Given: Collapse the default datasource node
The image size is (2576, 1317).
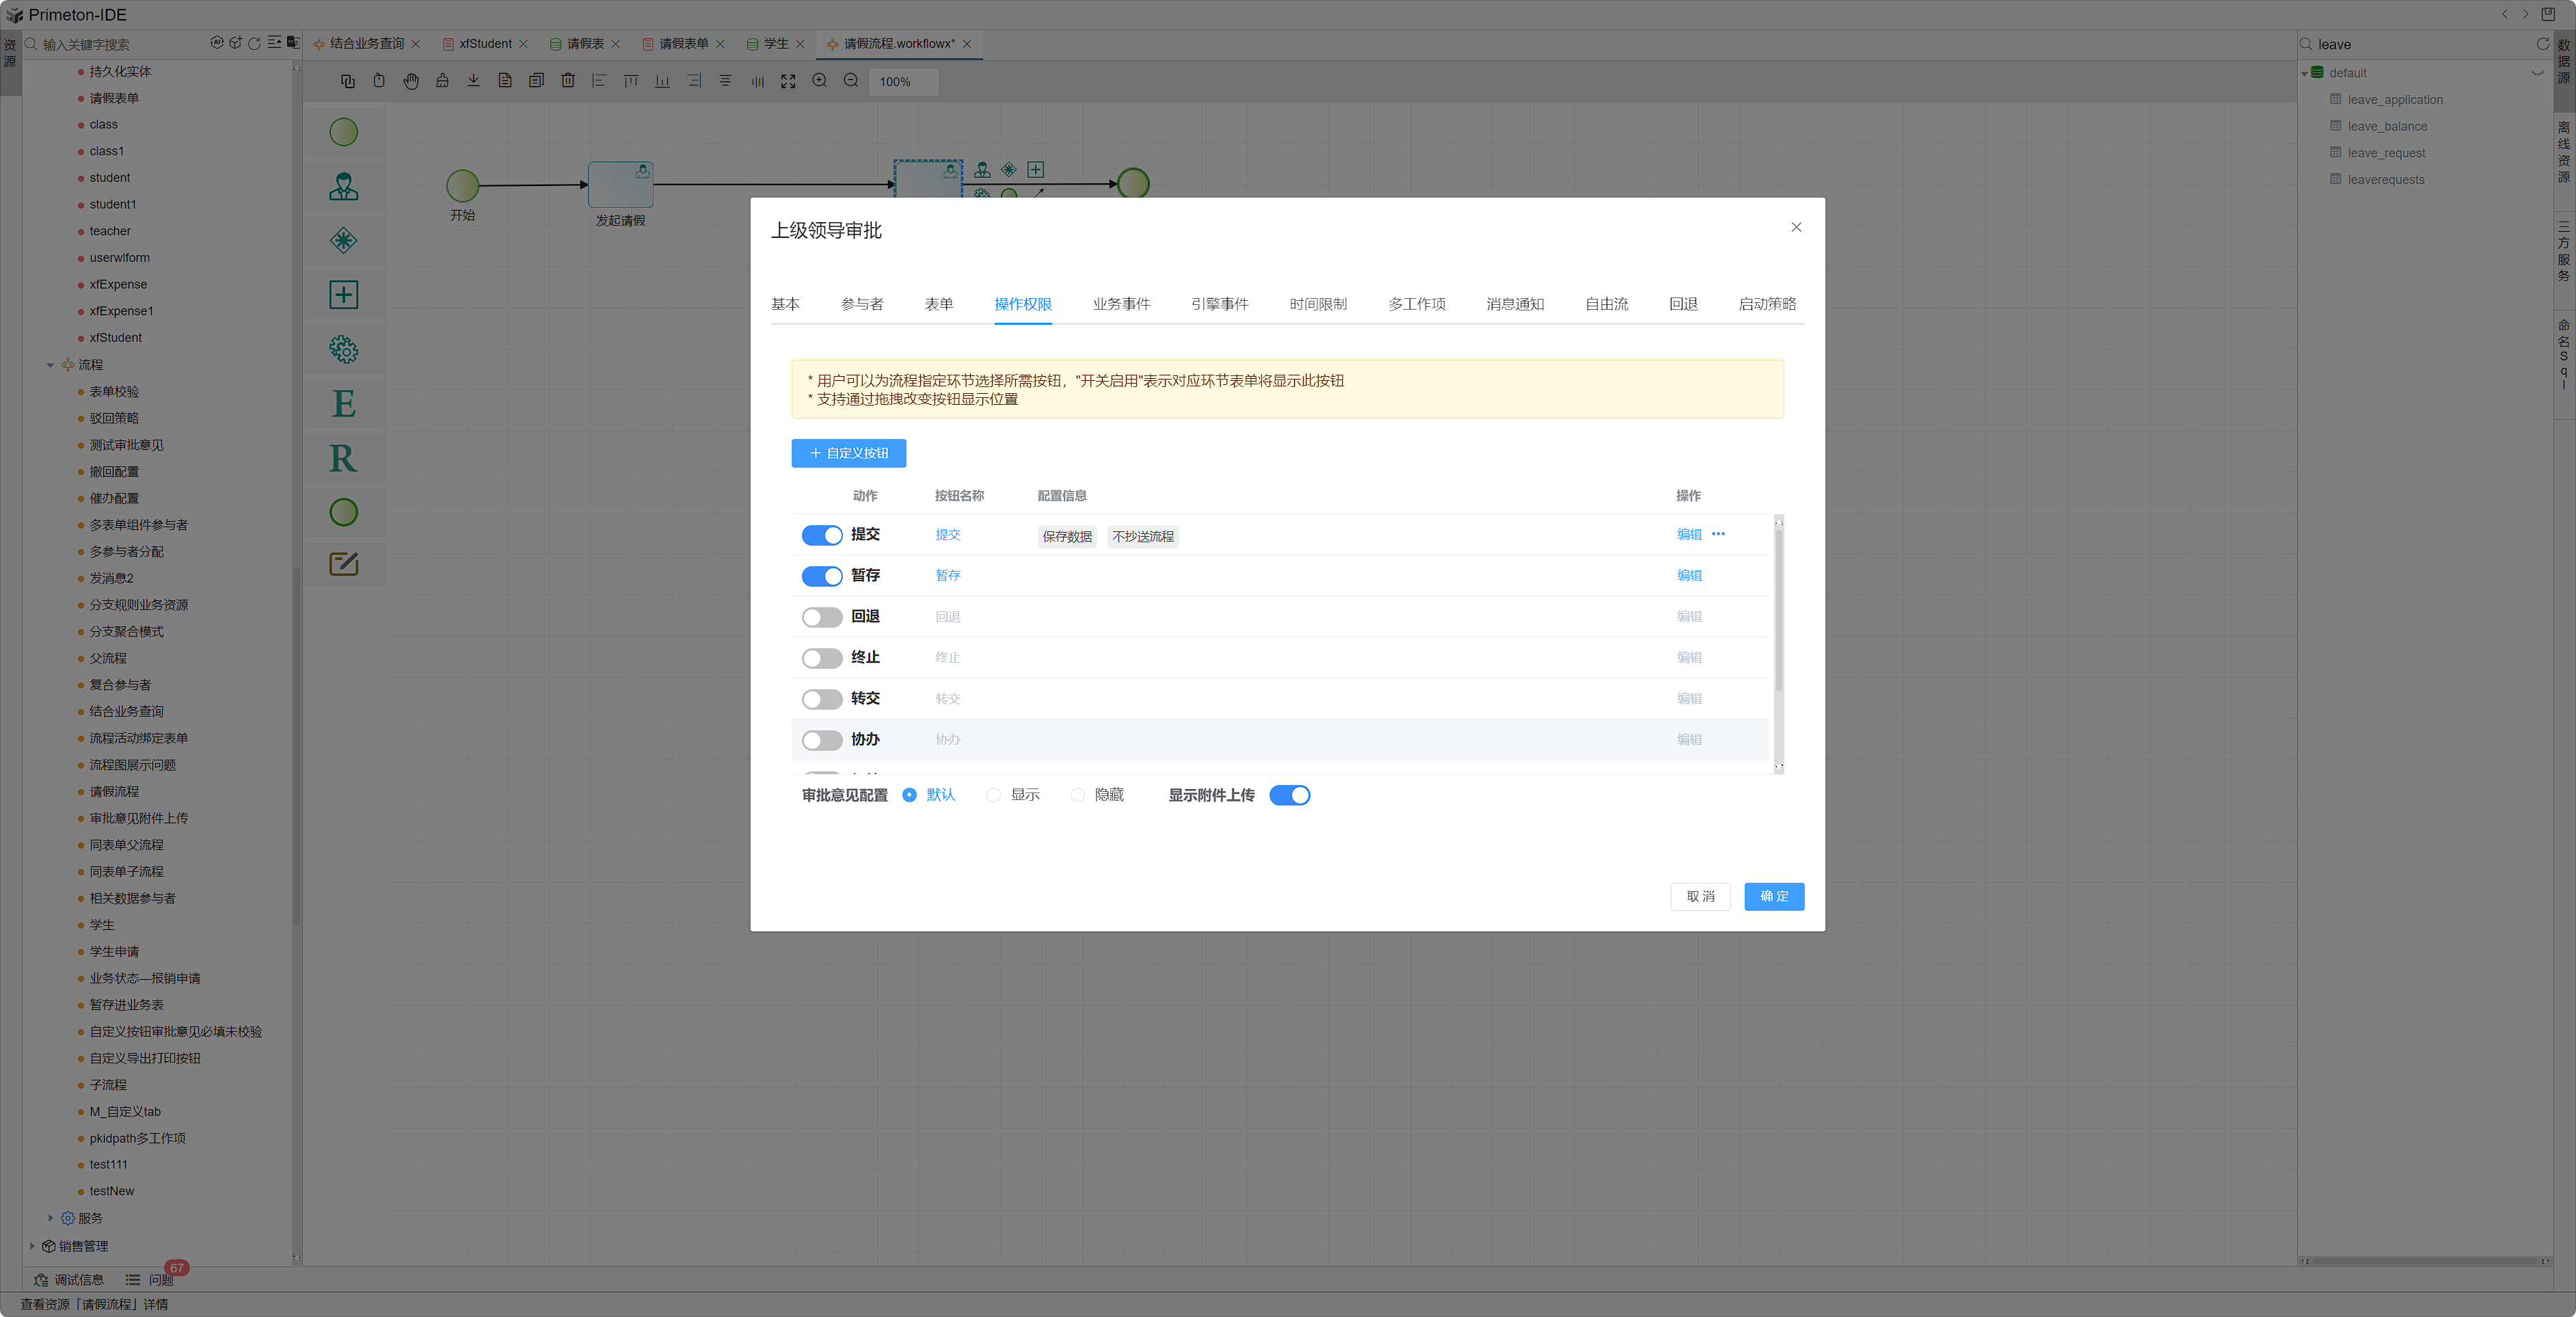Looking at the screenshot, I should click(2304, 73).
